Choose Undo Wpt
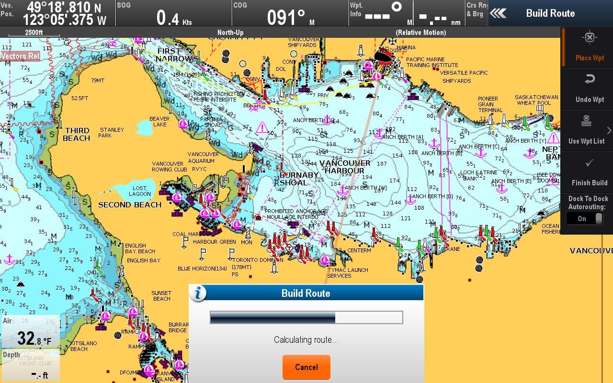613x383 pixels. pos(590,89)
